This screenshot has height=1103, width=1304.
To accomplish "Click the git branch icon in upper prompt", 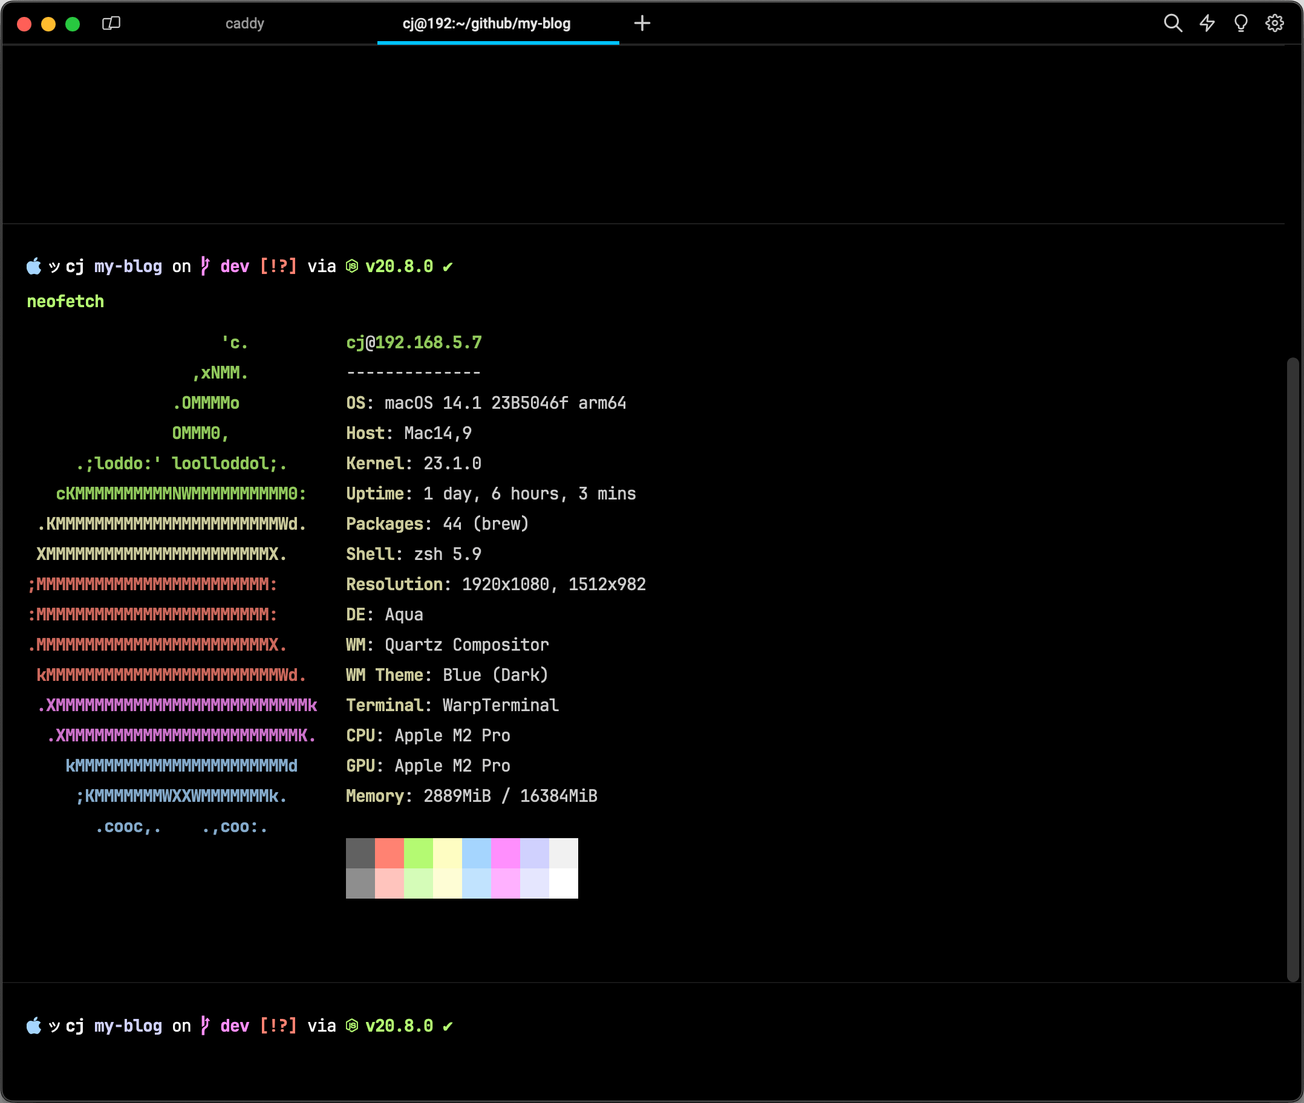I will [205, 266].
